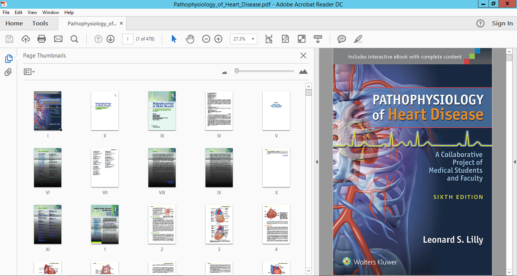Screen dimensions: 517x276
Task: Select page thumbnail VII
Action: (105, 168)
